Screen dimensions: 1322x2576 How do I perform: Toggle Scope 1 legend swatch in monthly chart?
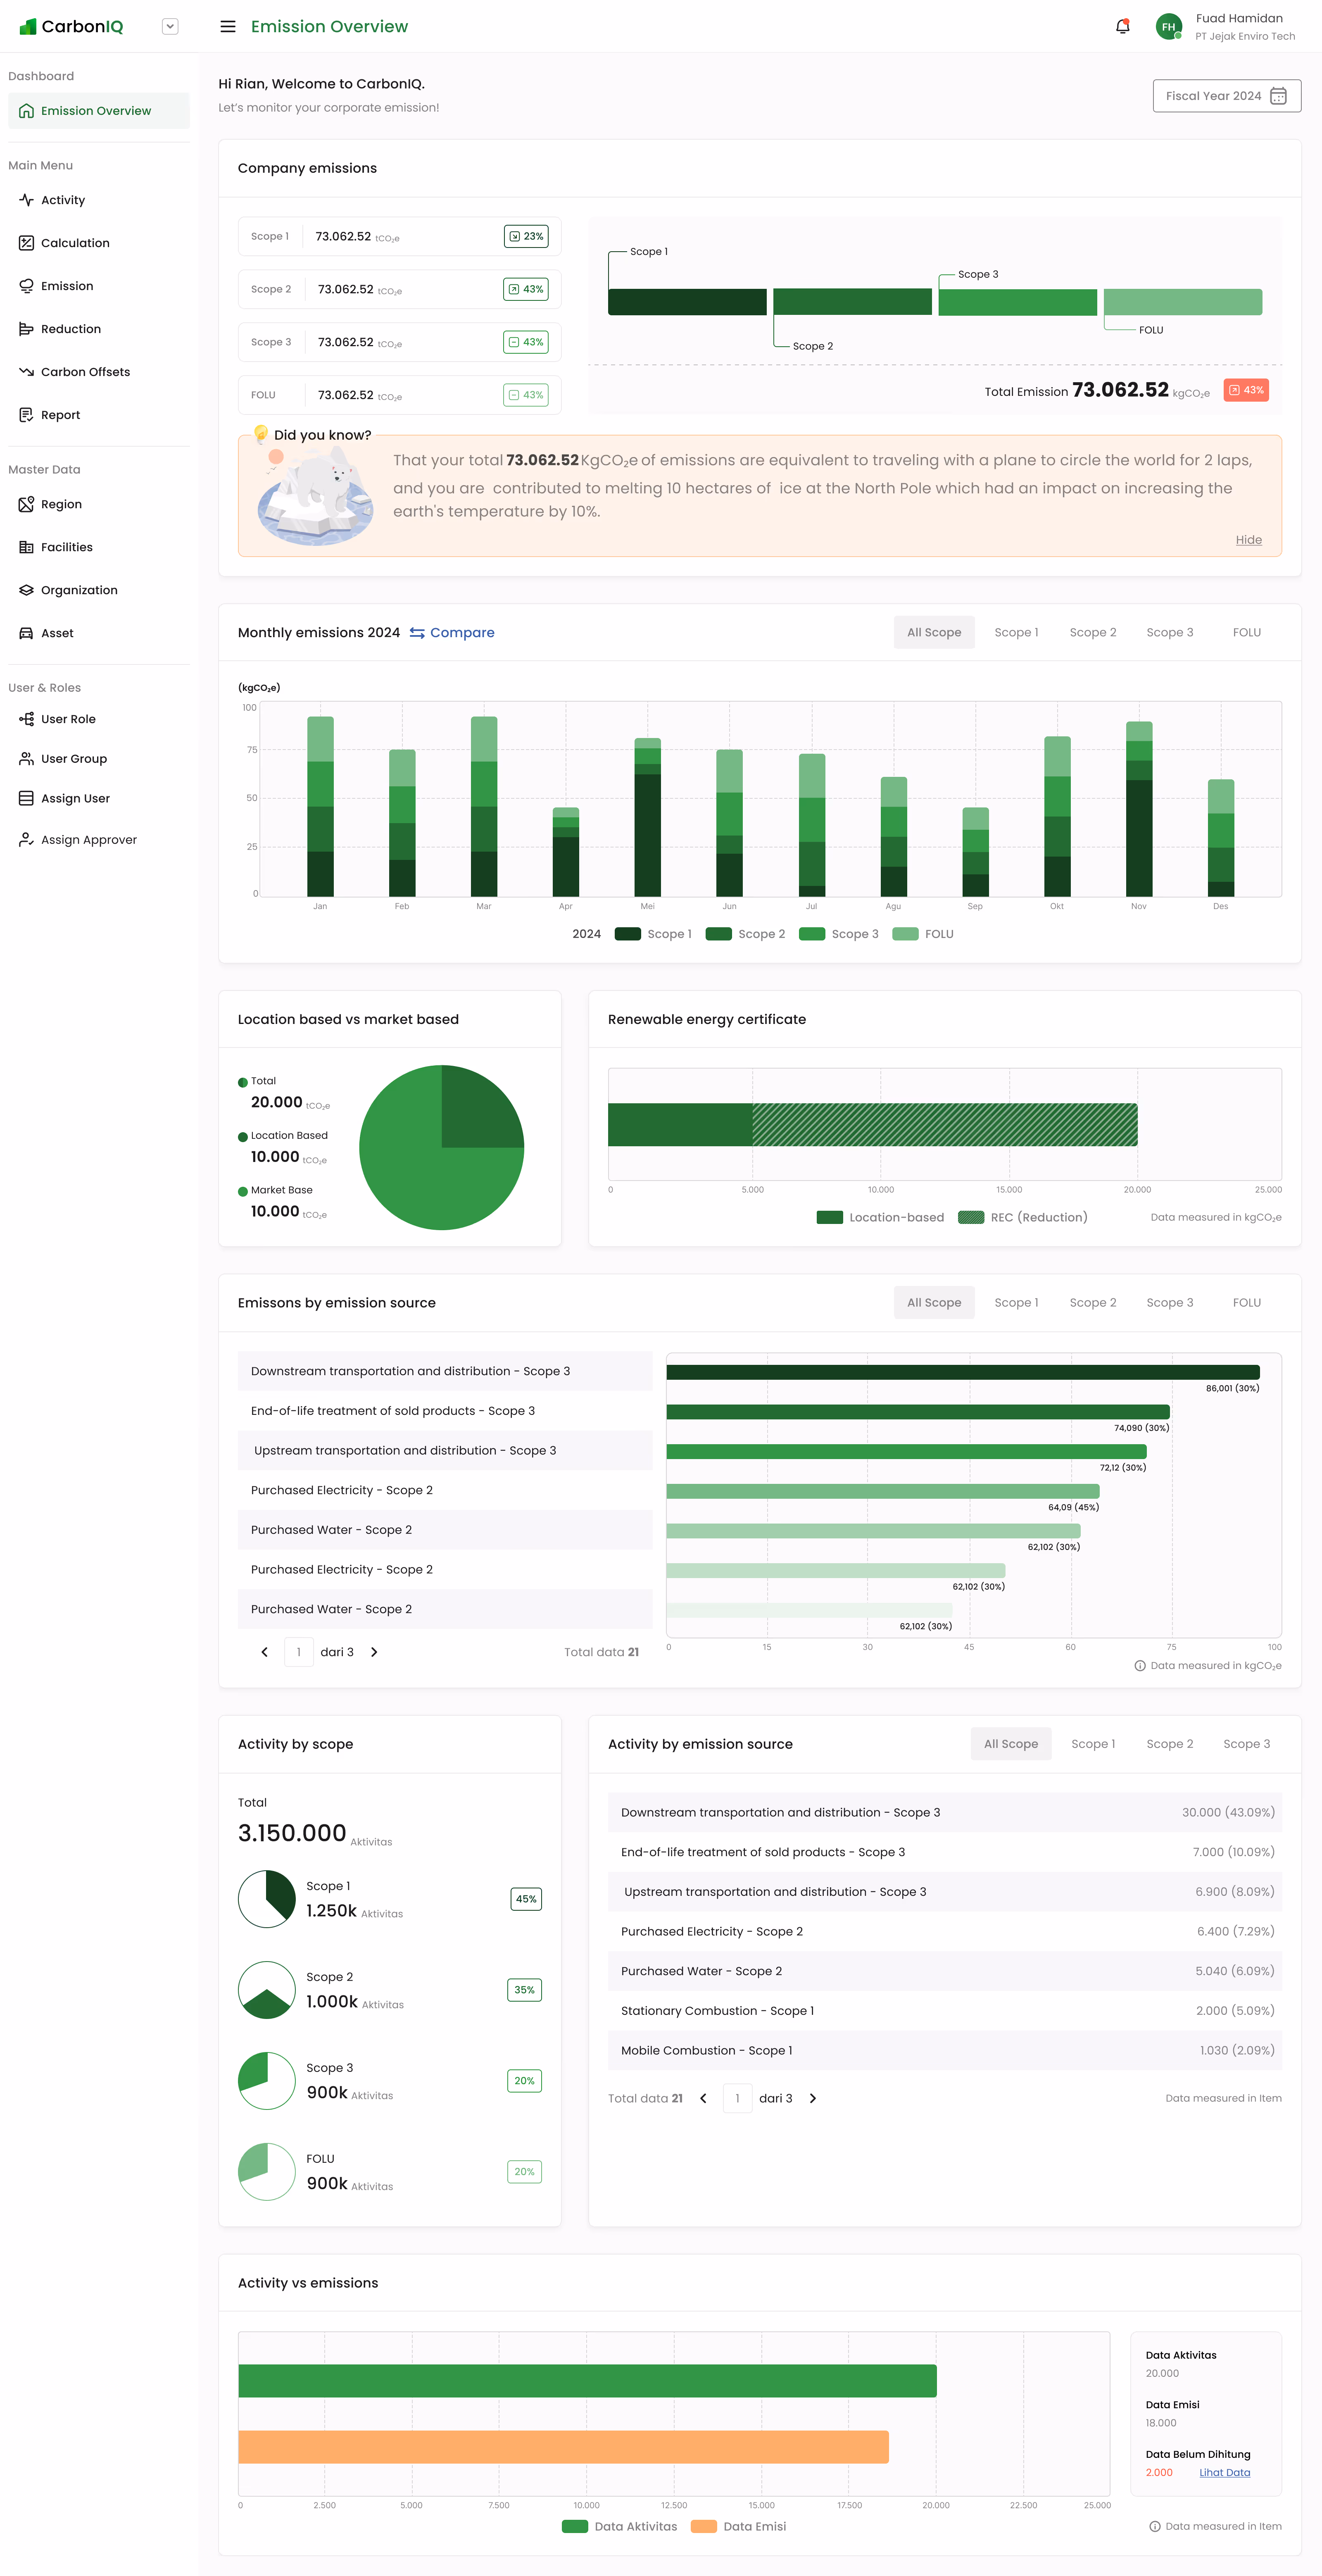pyautogui.click(x=628, y=934)
